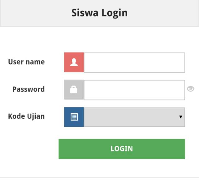Click the "Siswa Login" heading

click(x=99, y=13)
